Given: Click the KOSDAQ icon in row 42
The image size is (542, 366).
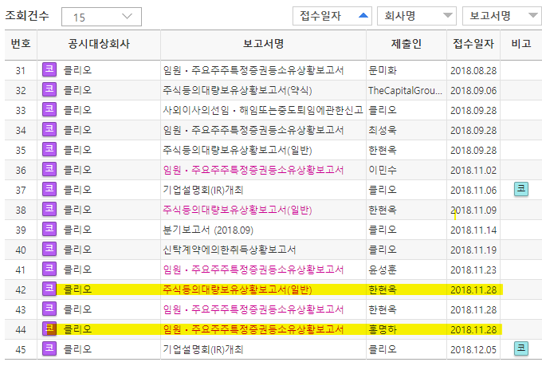Looking at the screenshot, I should tap(49, 289).
